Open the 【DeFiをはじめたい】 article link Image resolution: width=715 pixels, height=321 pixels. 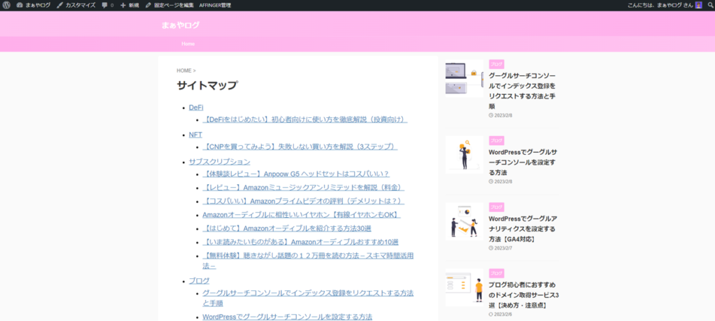click(304, 119)
